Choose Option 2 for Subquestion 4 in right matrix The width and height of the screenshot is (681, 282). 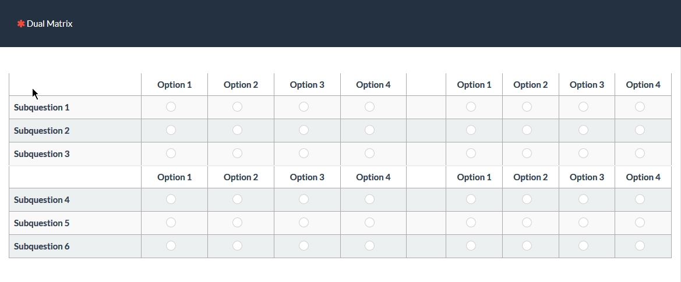pos(527,199)
